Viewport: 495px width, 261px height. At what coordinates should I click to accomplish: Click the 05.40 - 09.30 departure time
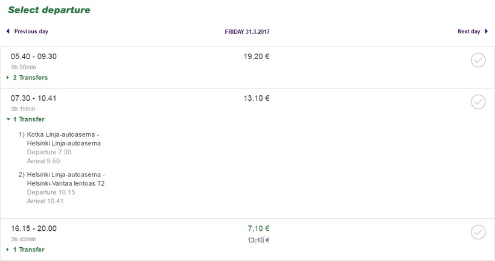33,56
